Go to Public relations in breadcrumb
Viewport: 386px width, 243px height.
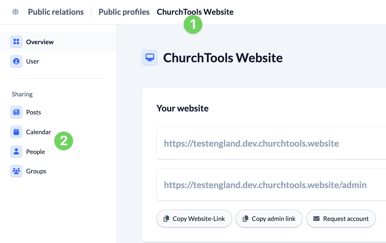pyautogui.click(x=56, y=12)
